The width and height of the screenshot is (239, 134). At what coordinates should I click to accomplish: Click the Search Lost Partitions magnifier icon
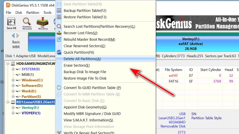coord(59,27)
